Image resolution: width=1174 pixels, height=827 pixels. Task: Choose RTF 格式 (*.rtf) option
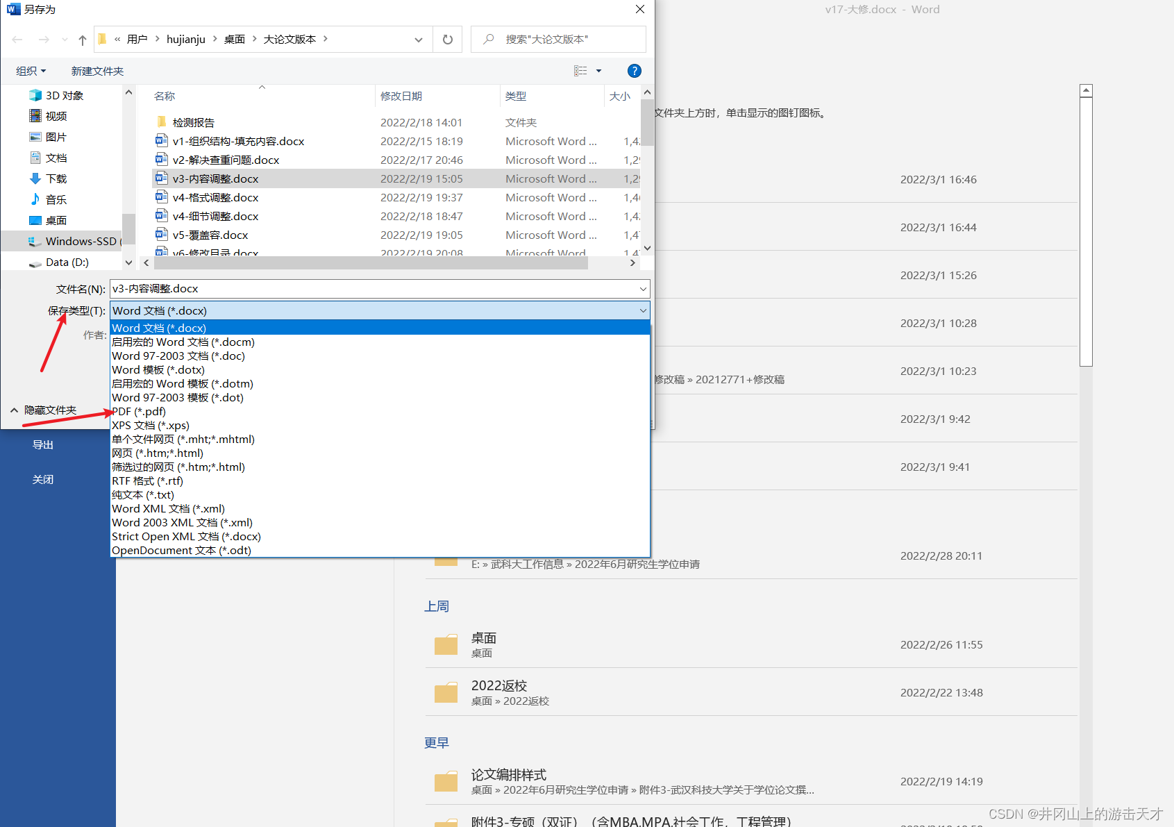[380, 481]
